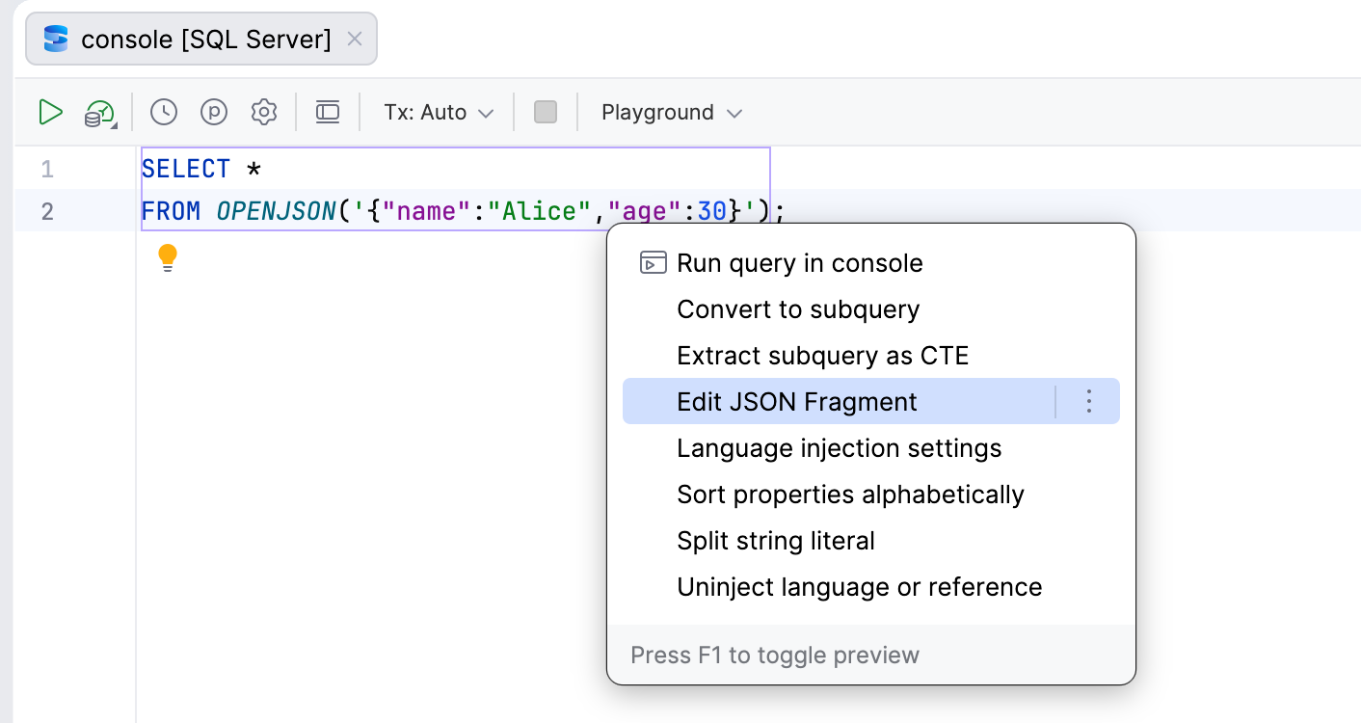Click the OPENJSON function name

(277, 211)
